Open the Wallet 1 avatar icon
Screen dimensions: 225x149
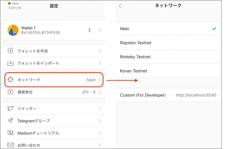[13, 30]
